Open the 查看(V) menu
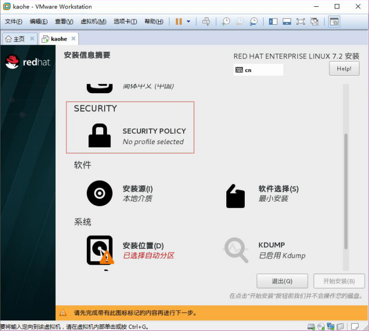The width and height of the screenshot is (369, 331). [x=64, y=22]
